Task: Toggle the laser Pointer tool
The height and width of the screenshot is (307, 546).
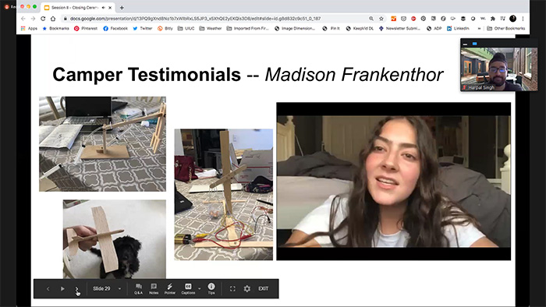Action: [x=169, y=289]
